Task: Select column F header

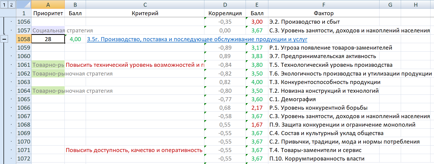Action: 324,5
